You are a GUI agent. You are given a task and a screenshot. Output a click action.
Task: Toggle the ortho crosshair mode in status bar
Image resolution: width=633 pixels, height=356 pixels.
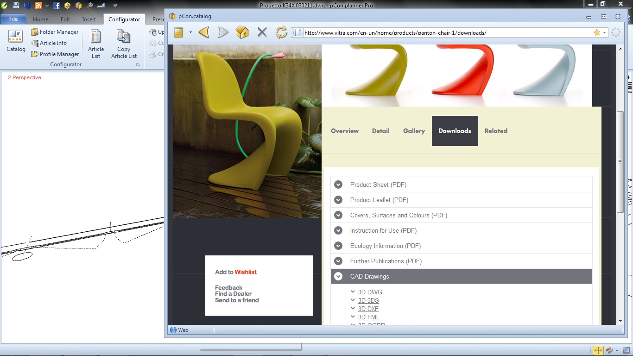(x=598, y=350)
